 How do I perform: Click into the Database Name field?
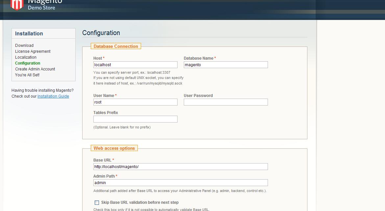point(226,65)
